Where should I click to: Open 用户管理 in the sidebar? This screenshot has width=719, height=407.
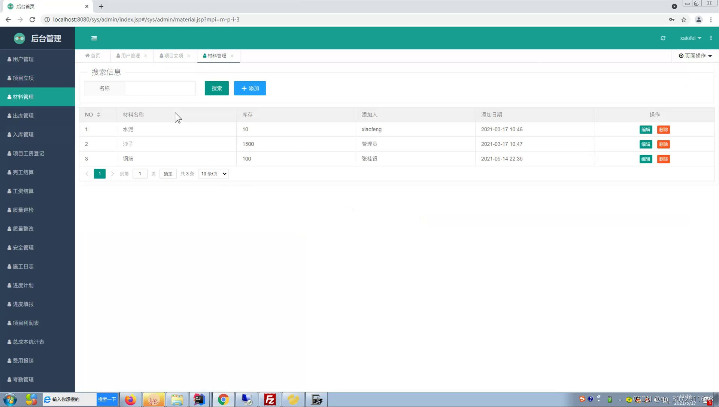click(x=37, y=59)
